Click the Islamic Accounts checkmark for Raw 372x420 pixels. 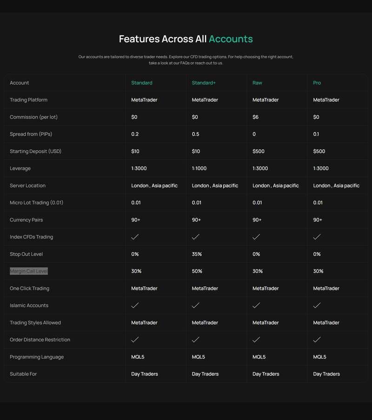point(256,305)
